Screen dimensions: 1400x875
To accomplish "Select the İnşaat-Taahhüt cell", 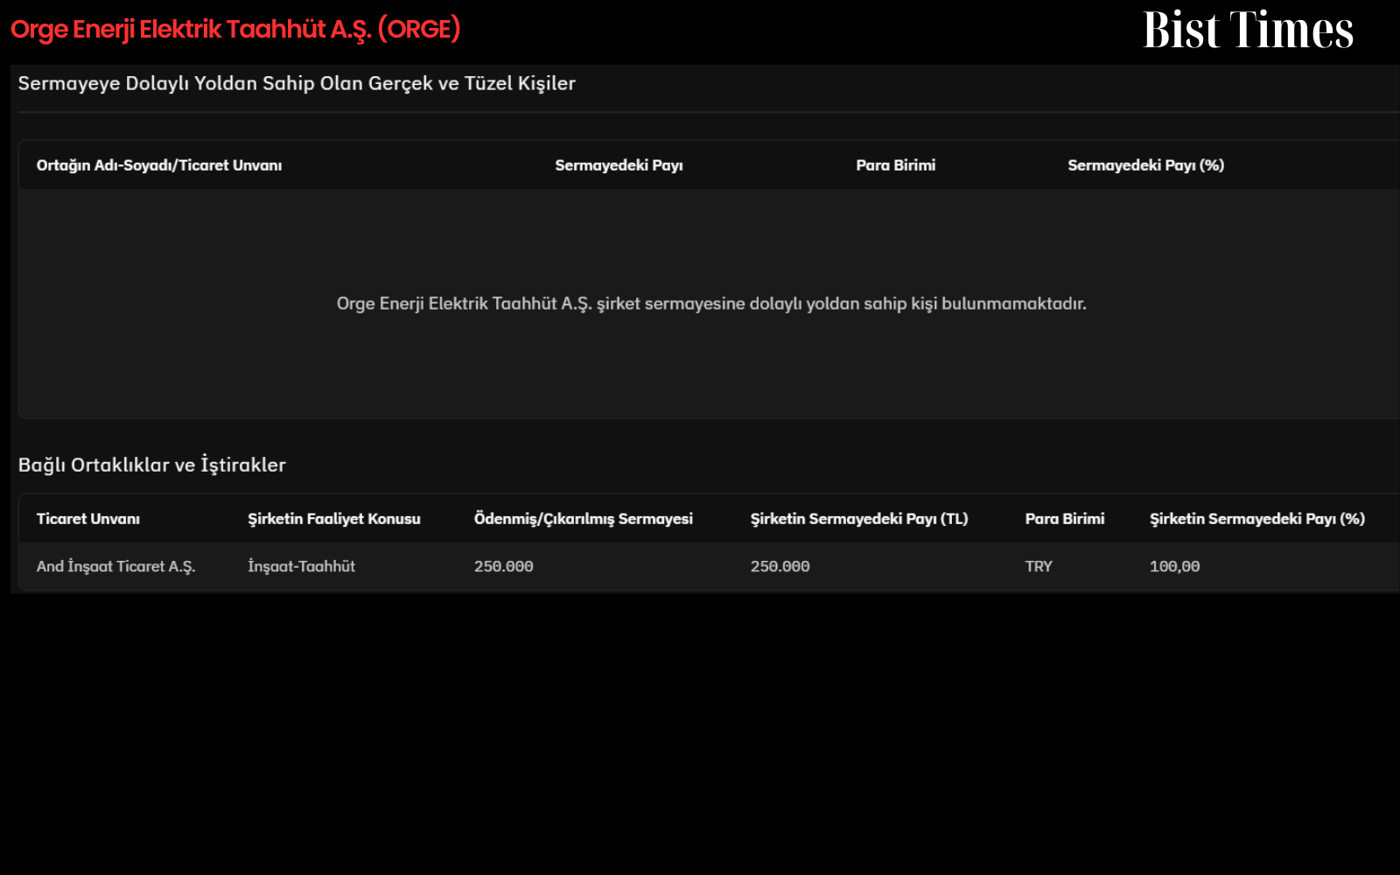I will click(x=302, y=566).
